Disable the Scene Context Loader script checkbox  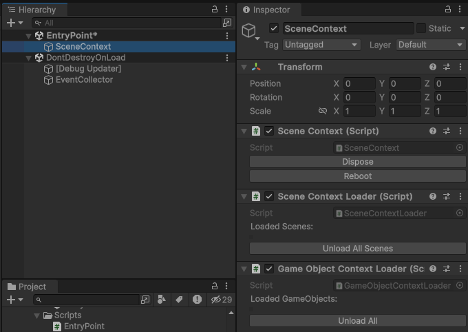[269, 197]
